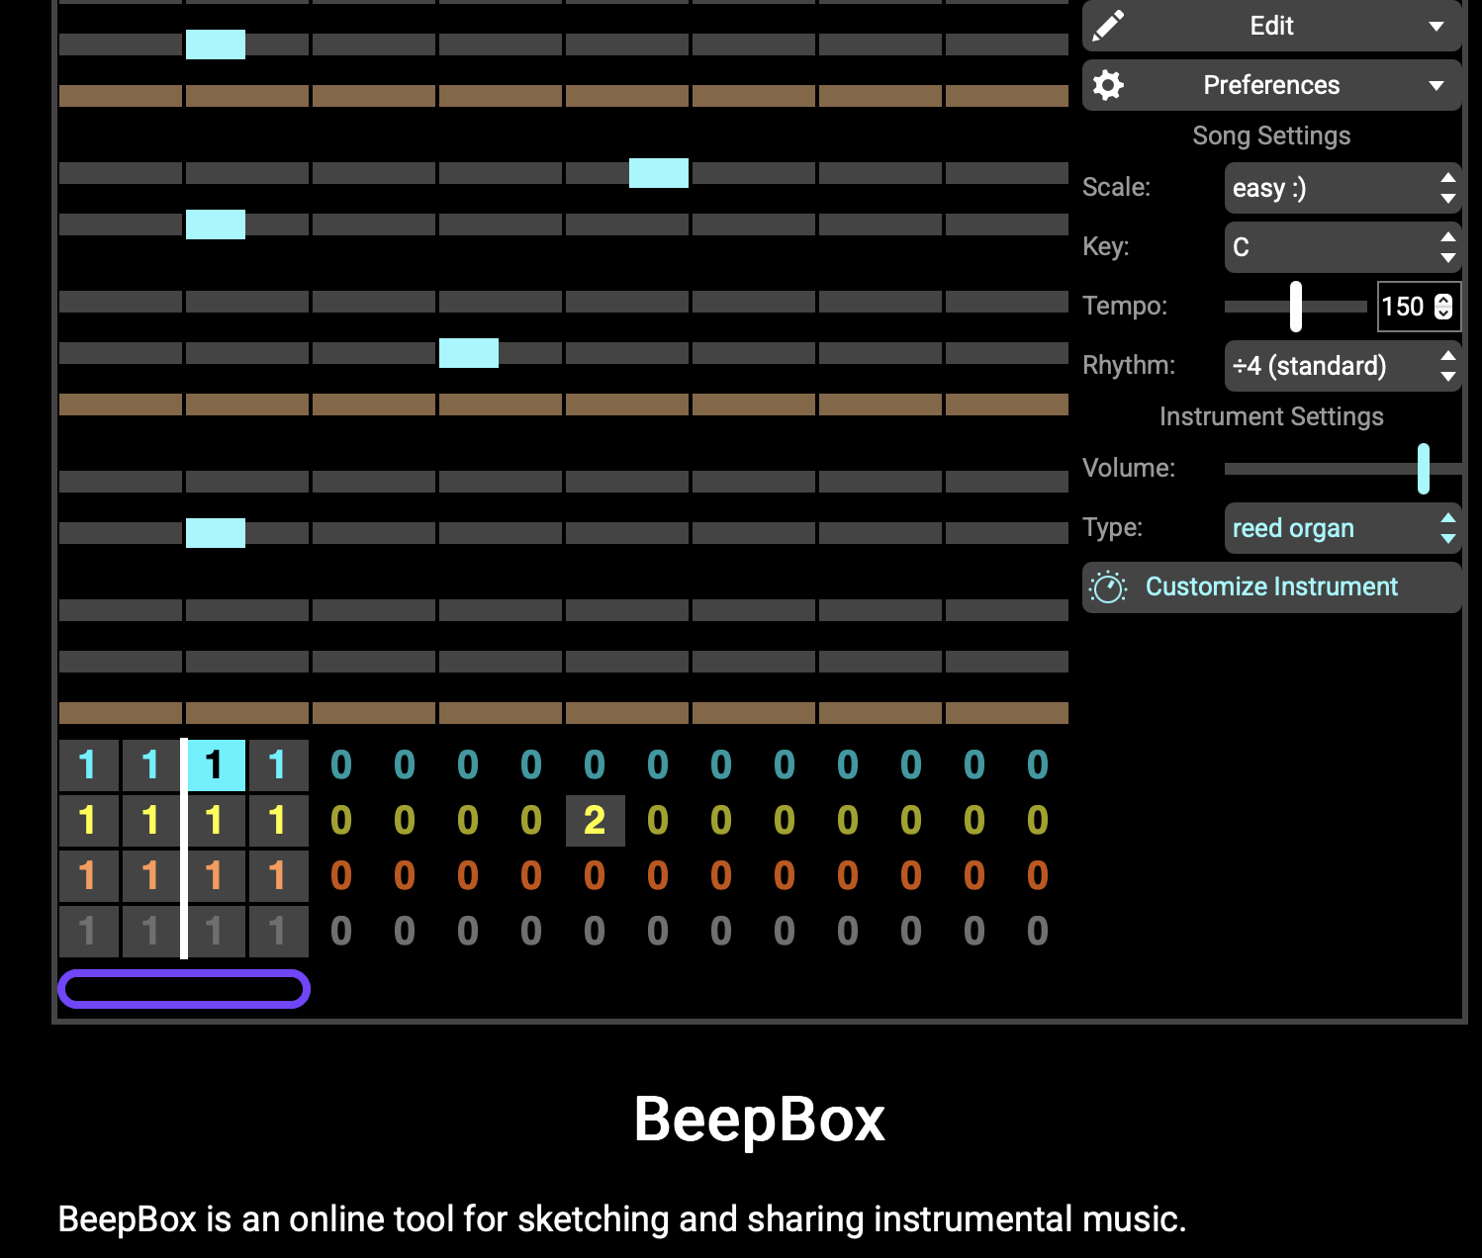Click the Volume label
The image size is (1482, 1258).
[x=1129, y=468]
